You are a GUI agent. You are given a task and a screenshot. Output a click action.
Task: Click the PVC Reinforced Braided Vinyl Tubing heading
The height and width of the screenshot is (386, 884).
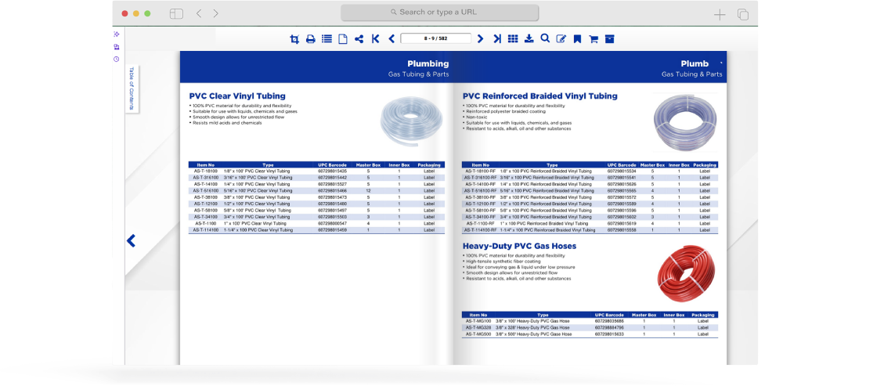click(x=540, y=96)
